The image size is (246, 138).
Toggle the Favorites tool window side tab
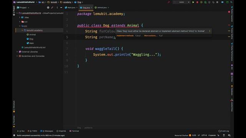pos(14,122)
